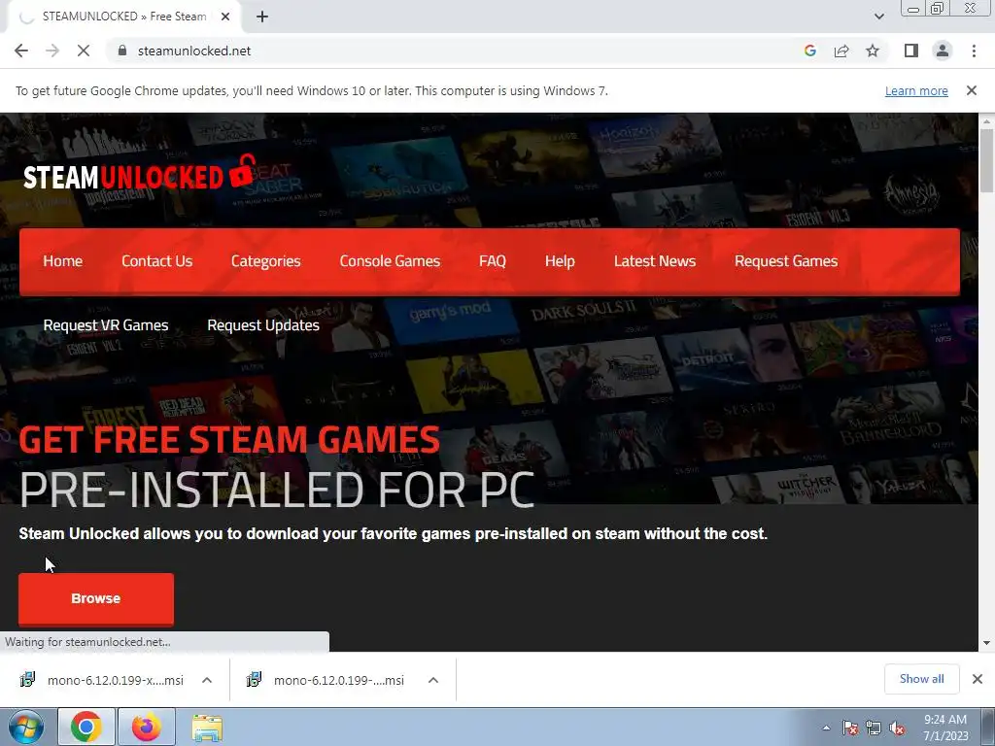The width and height of the screenshot is (995, 746).
Task: Click the page vertical scrollbar thumb
Action: tap(986, 159)
